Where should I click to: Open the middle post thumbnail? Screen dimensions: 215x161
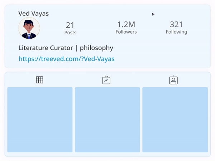pyautogui.click(x=107, y=119)
